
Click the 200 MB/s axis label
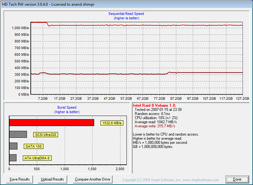pos(22,81)
